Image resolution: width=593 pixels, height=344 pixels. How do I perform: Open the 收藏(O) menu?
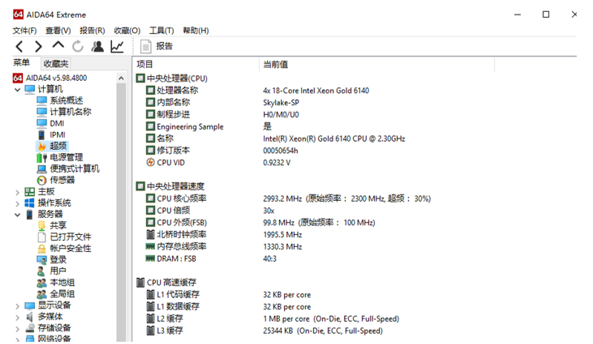[x=127, y=30]
